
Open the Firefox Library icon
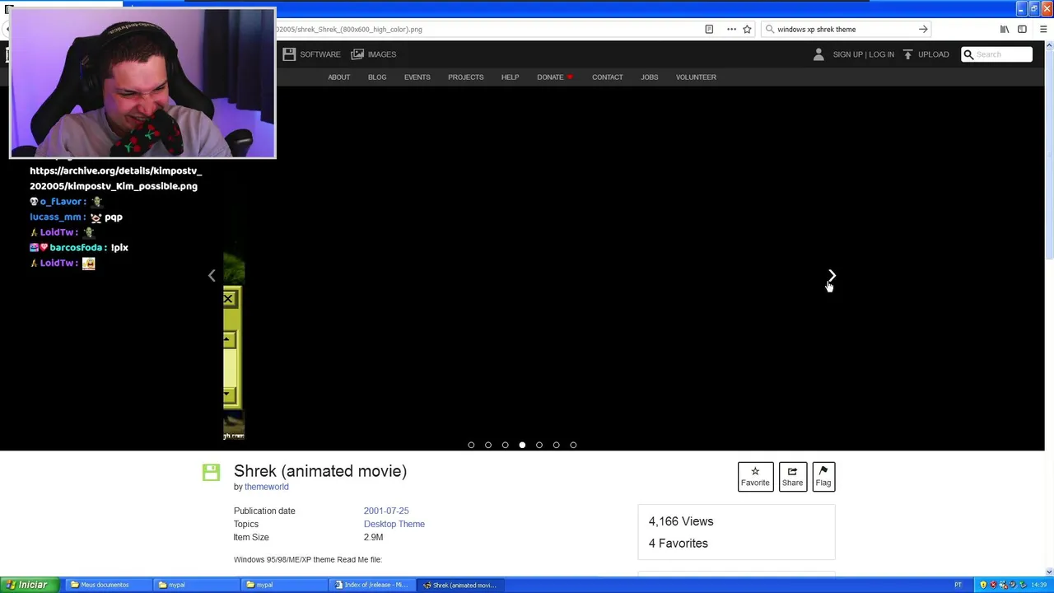(1005, 29)
